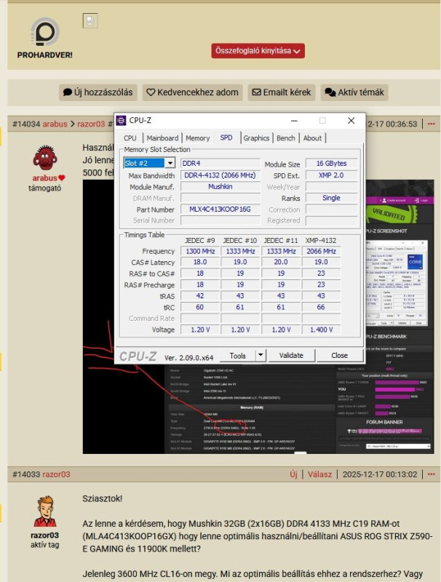The image size is (441, 582).
Task: Open arabus user profile link in post header
Action: coord(55,124)
